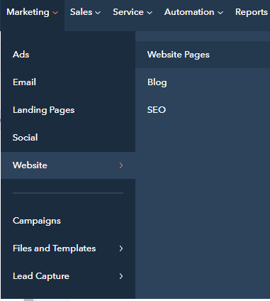Choose Social from the Marketing menu
270x301 pixels.
(68, 138)
